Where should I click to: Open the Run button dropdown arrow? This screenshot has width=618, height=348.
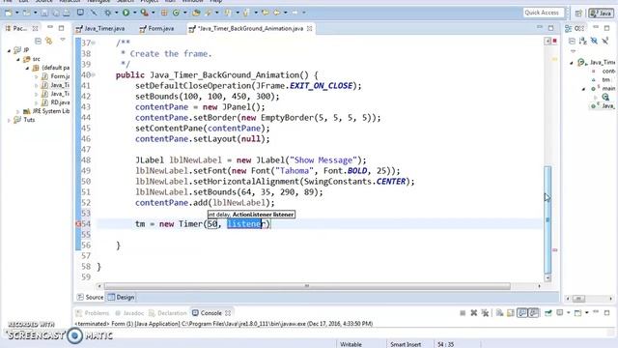click(x=134, y=13)
